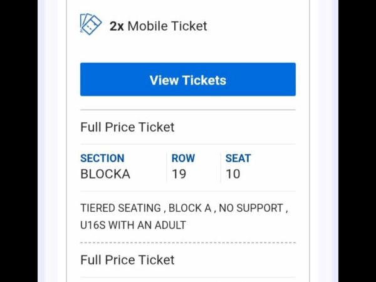The height and width of the screenshot is (282, 376).
Task: Click the vertical divider between ROW and SEAT
Action: click(221, 167)
